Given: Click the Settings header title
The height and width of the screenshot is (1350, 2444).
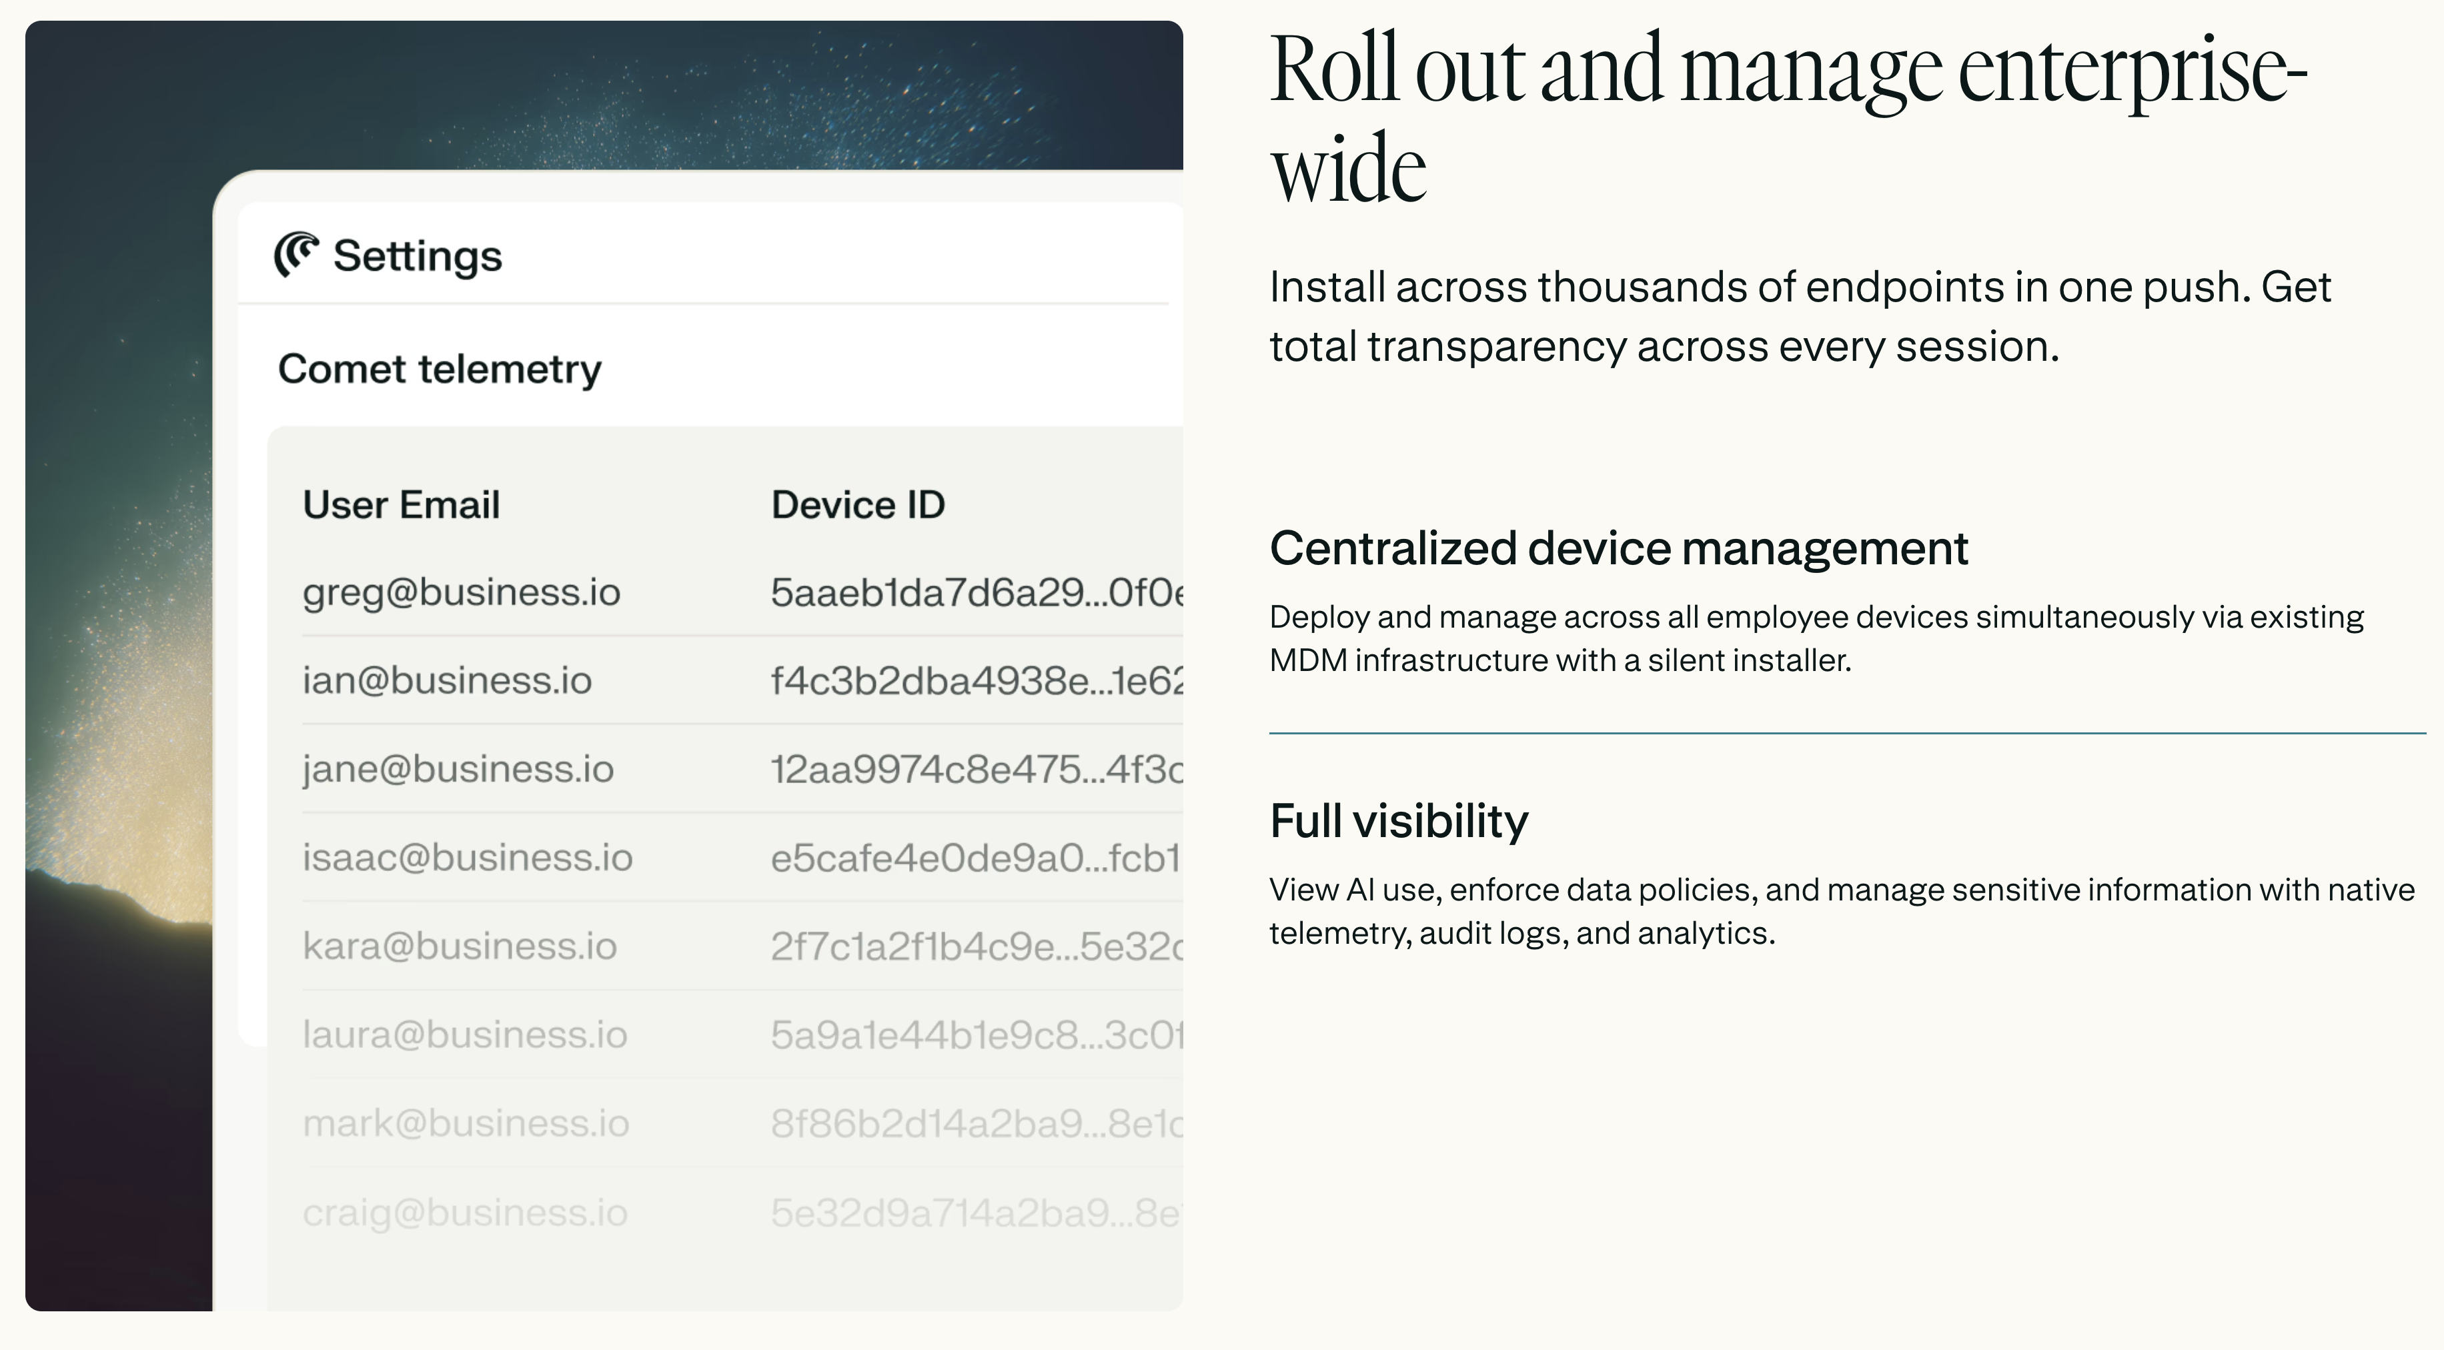Looking at the screenshot, I should coord(416,256).
